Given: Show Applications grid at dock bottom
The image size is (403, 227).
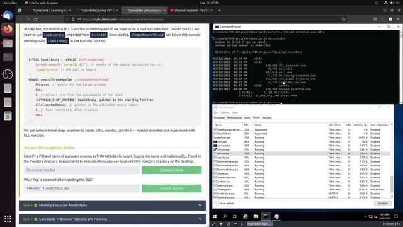Looking at the screenshot, I should pos(8,219).
